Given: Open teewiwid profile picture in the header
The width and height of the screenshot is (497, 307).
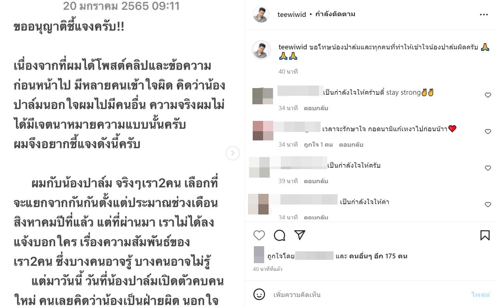Looking at the screenshot, I should click(x=261, y=14).
